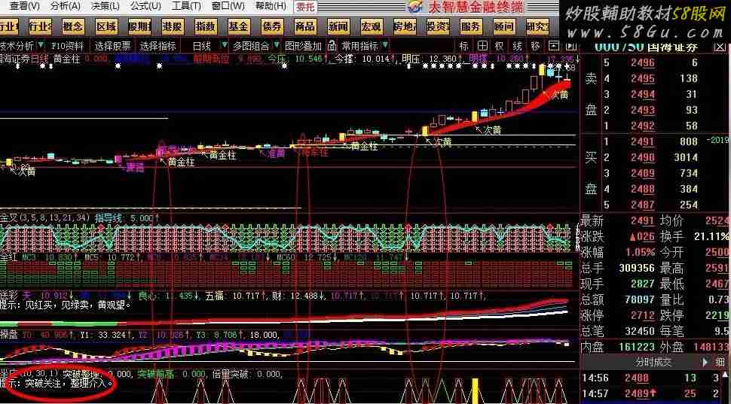Open the 指数 index button

[206, 27]
